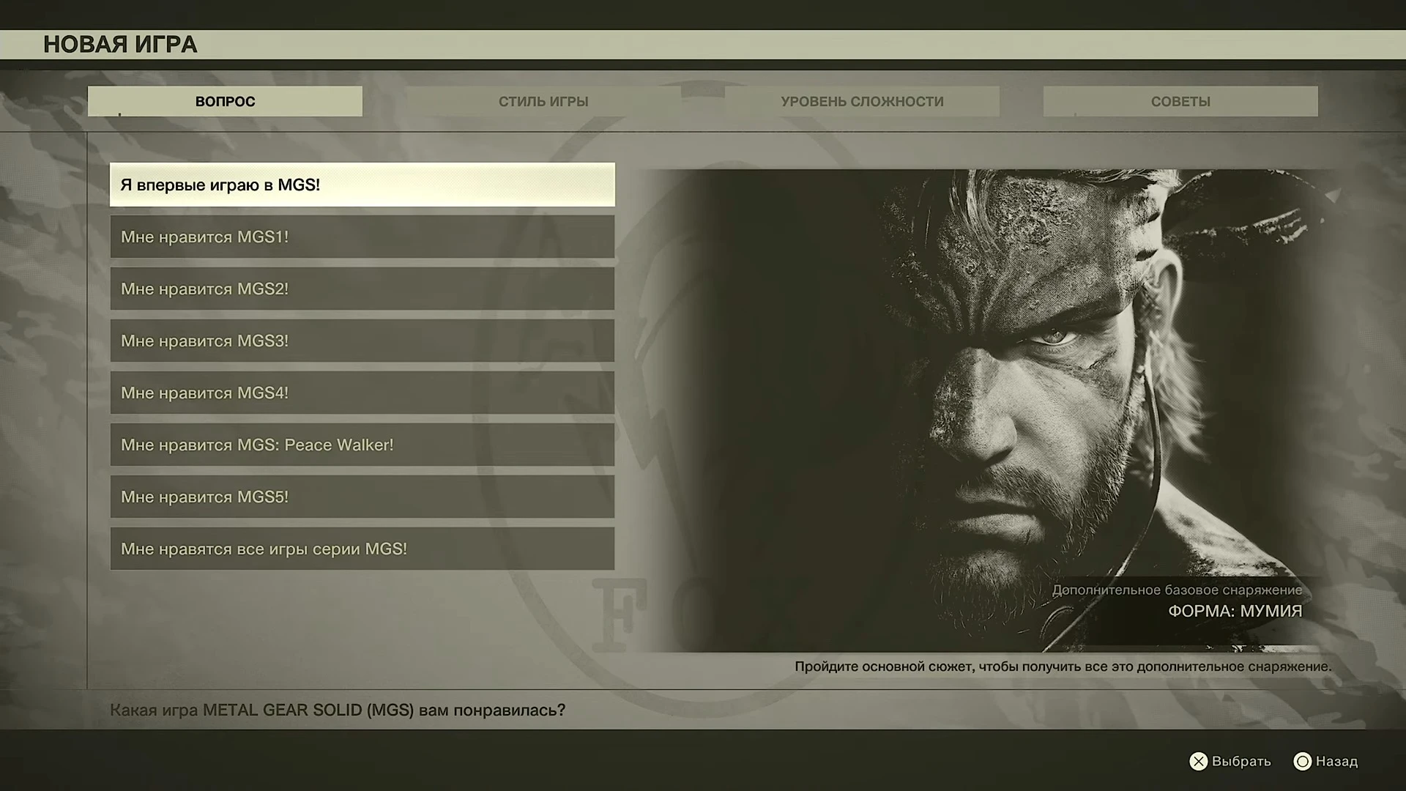
Task: Pick the option "Мне нравится MGS3!"
Action: coord(362,341)
